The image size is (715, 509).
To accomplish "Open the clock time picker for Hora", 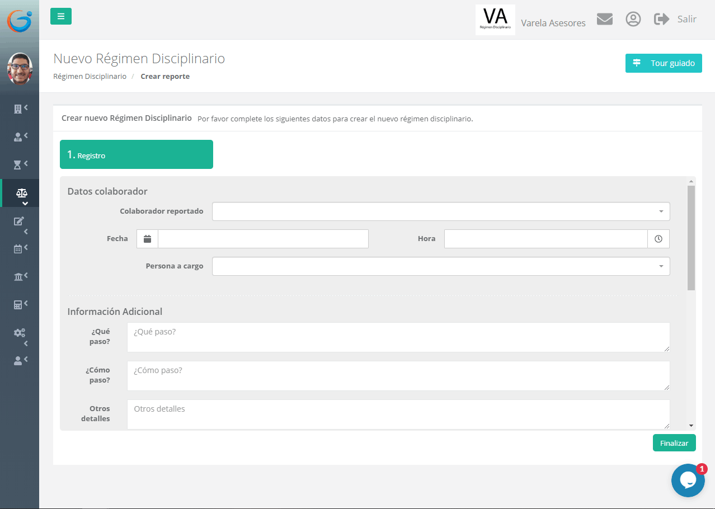I will pyautogui.click(x=658, y=239).
